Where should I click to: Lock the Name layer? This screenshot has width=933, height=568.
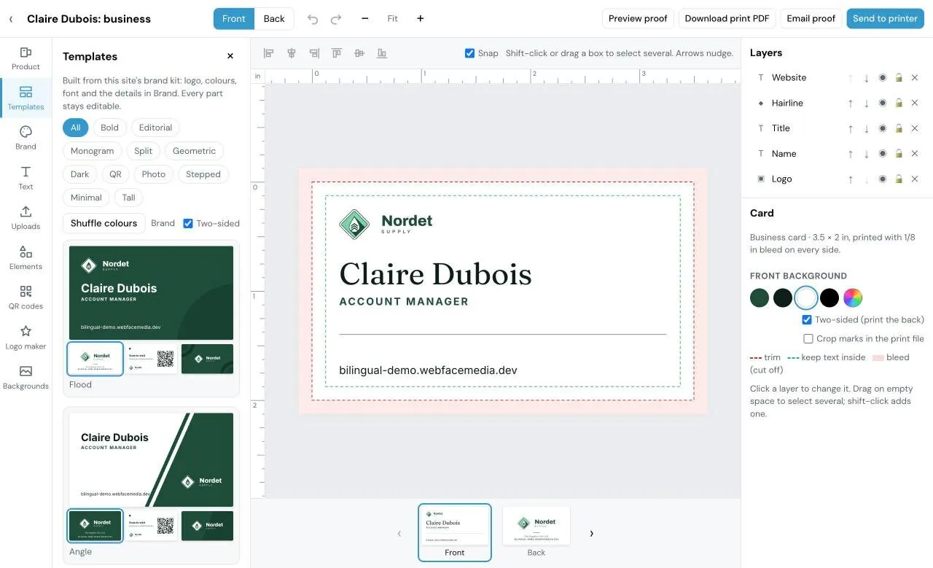tap(899, 154)
